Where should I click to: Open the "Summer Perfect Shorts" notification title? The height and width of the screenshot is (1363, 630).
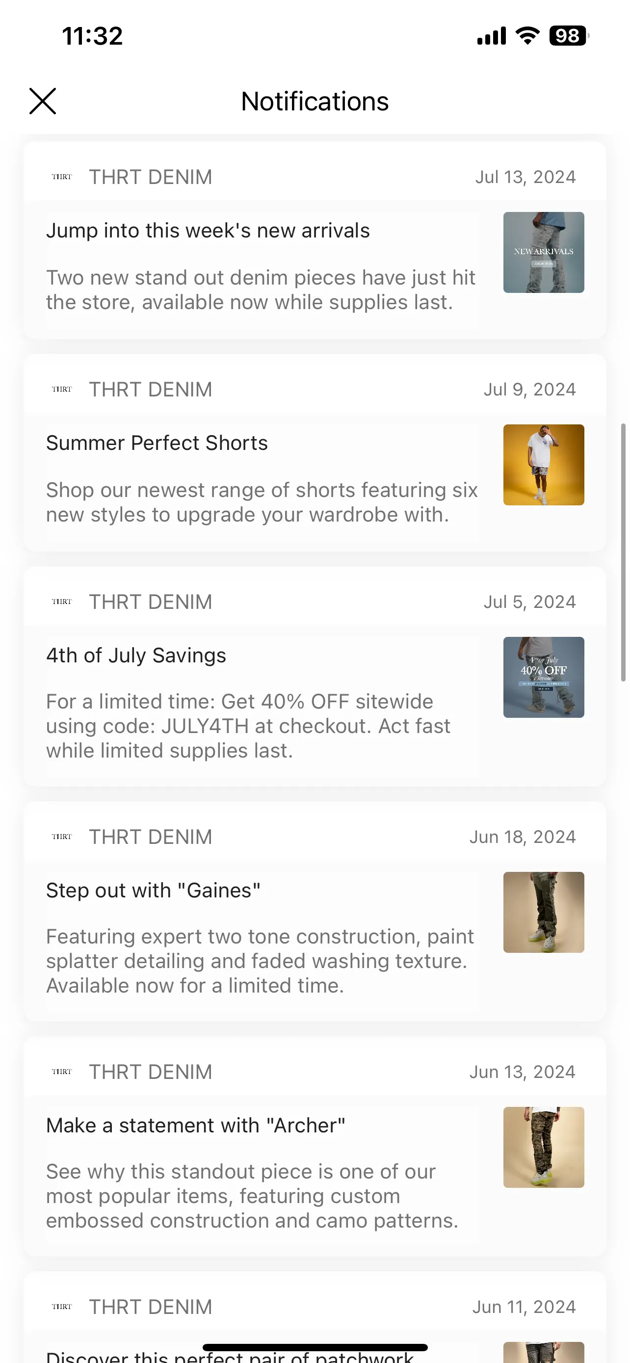click(x=157, y=443)
